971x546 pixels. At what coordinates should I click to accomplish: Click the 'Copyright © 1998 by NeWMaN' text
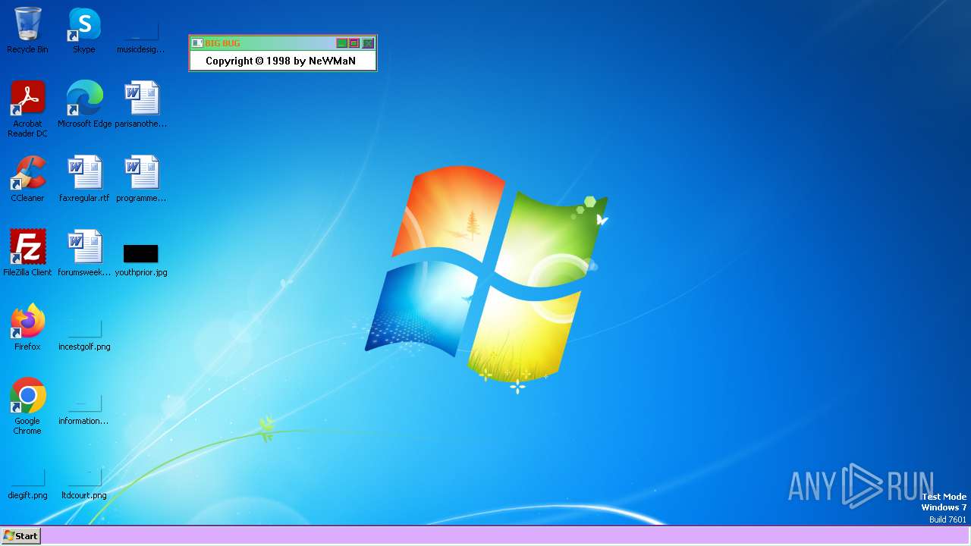click(x=281, y=61)
